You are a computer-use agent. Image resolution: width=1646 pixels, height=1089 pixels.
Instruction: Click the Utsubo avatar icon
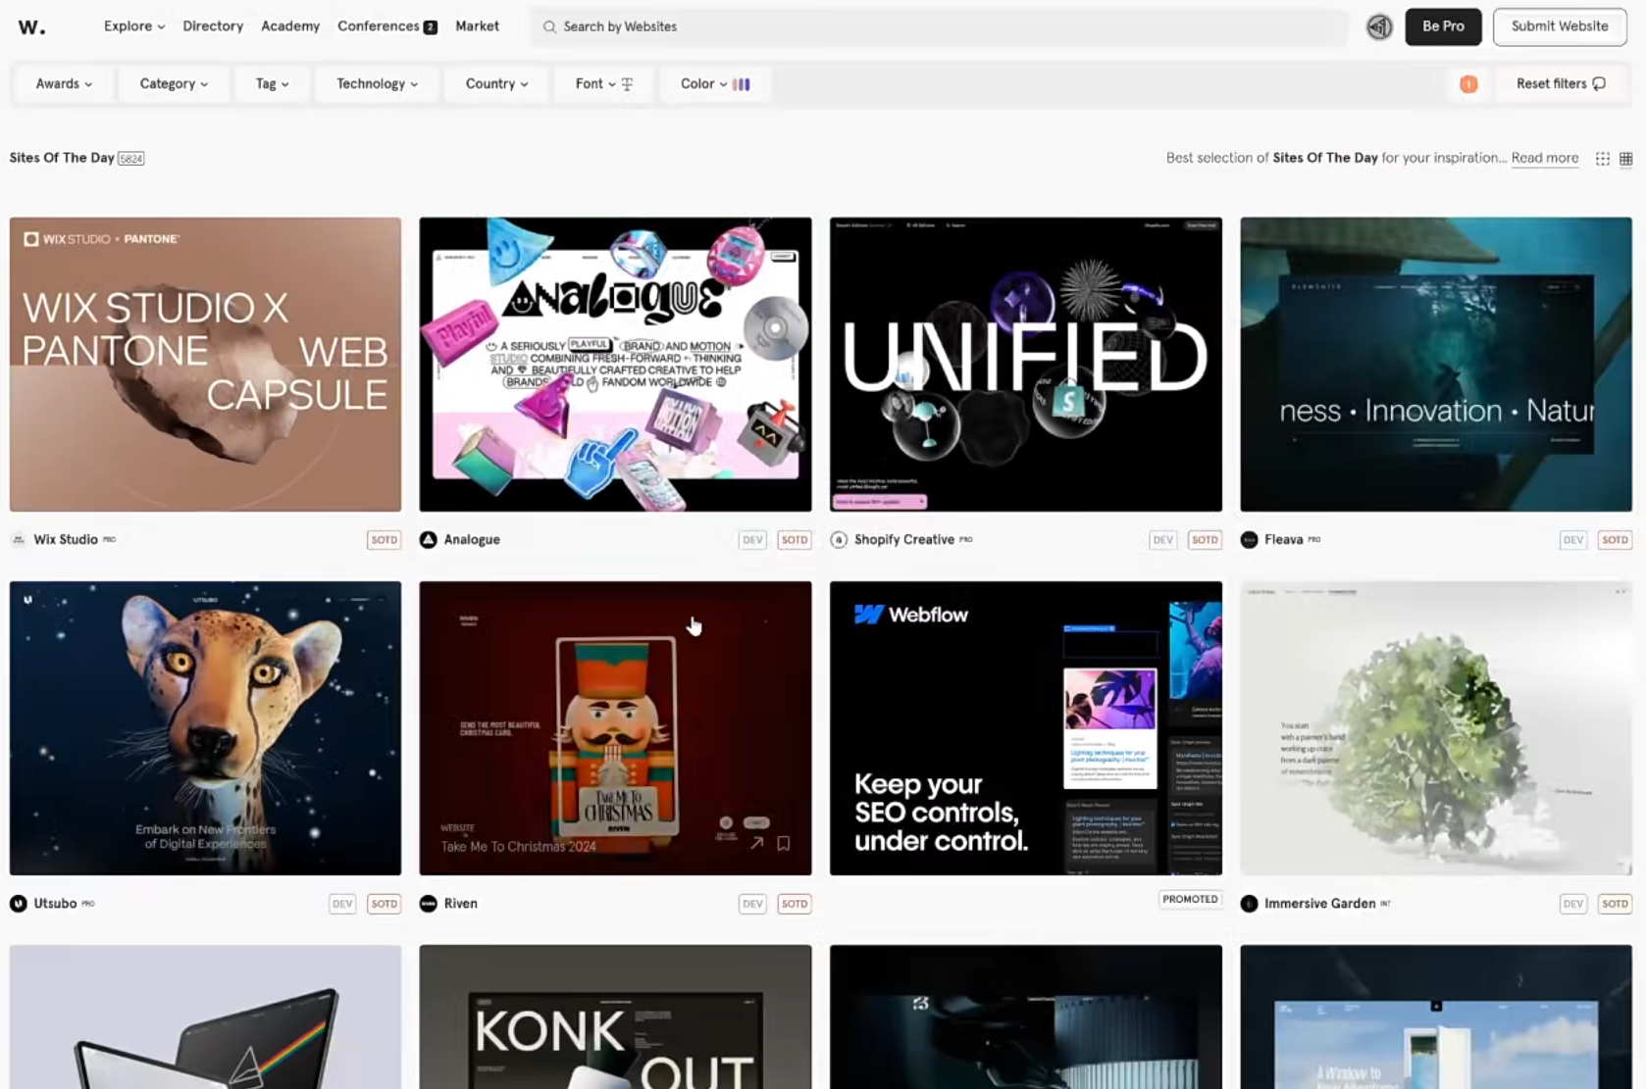point(19,904)
